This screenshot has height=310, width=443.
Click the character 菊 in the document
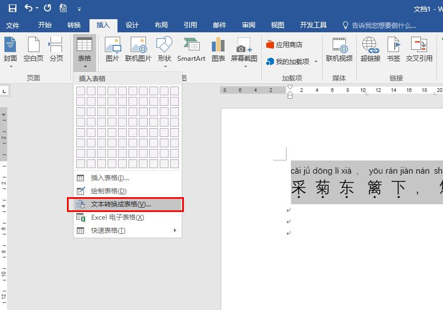323,187
